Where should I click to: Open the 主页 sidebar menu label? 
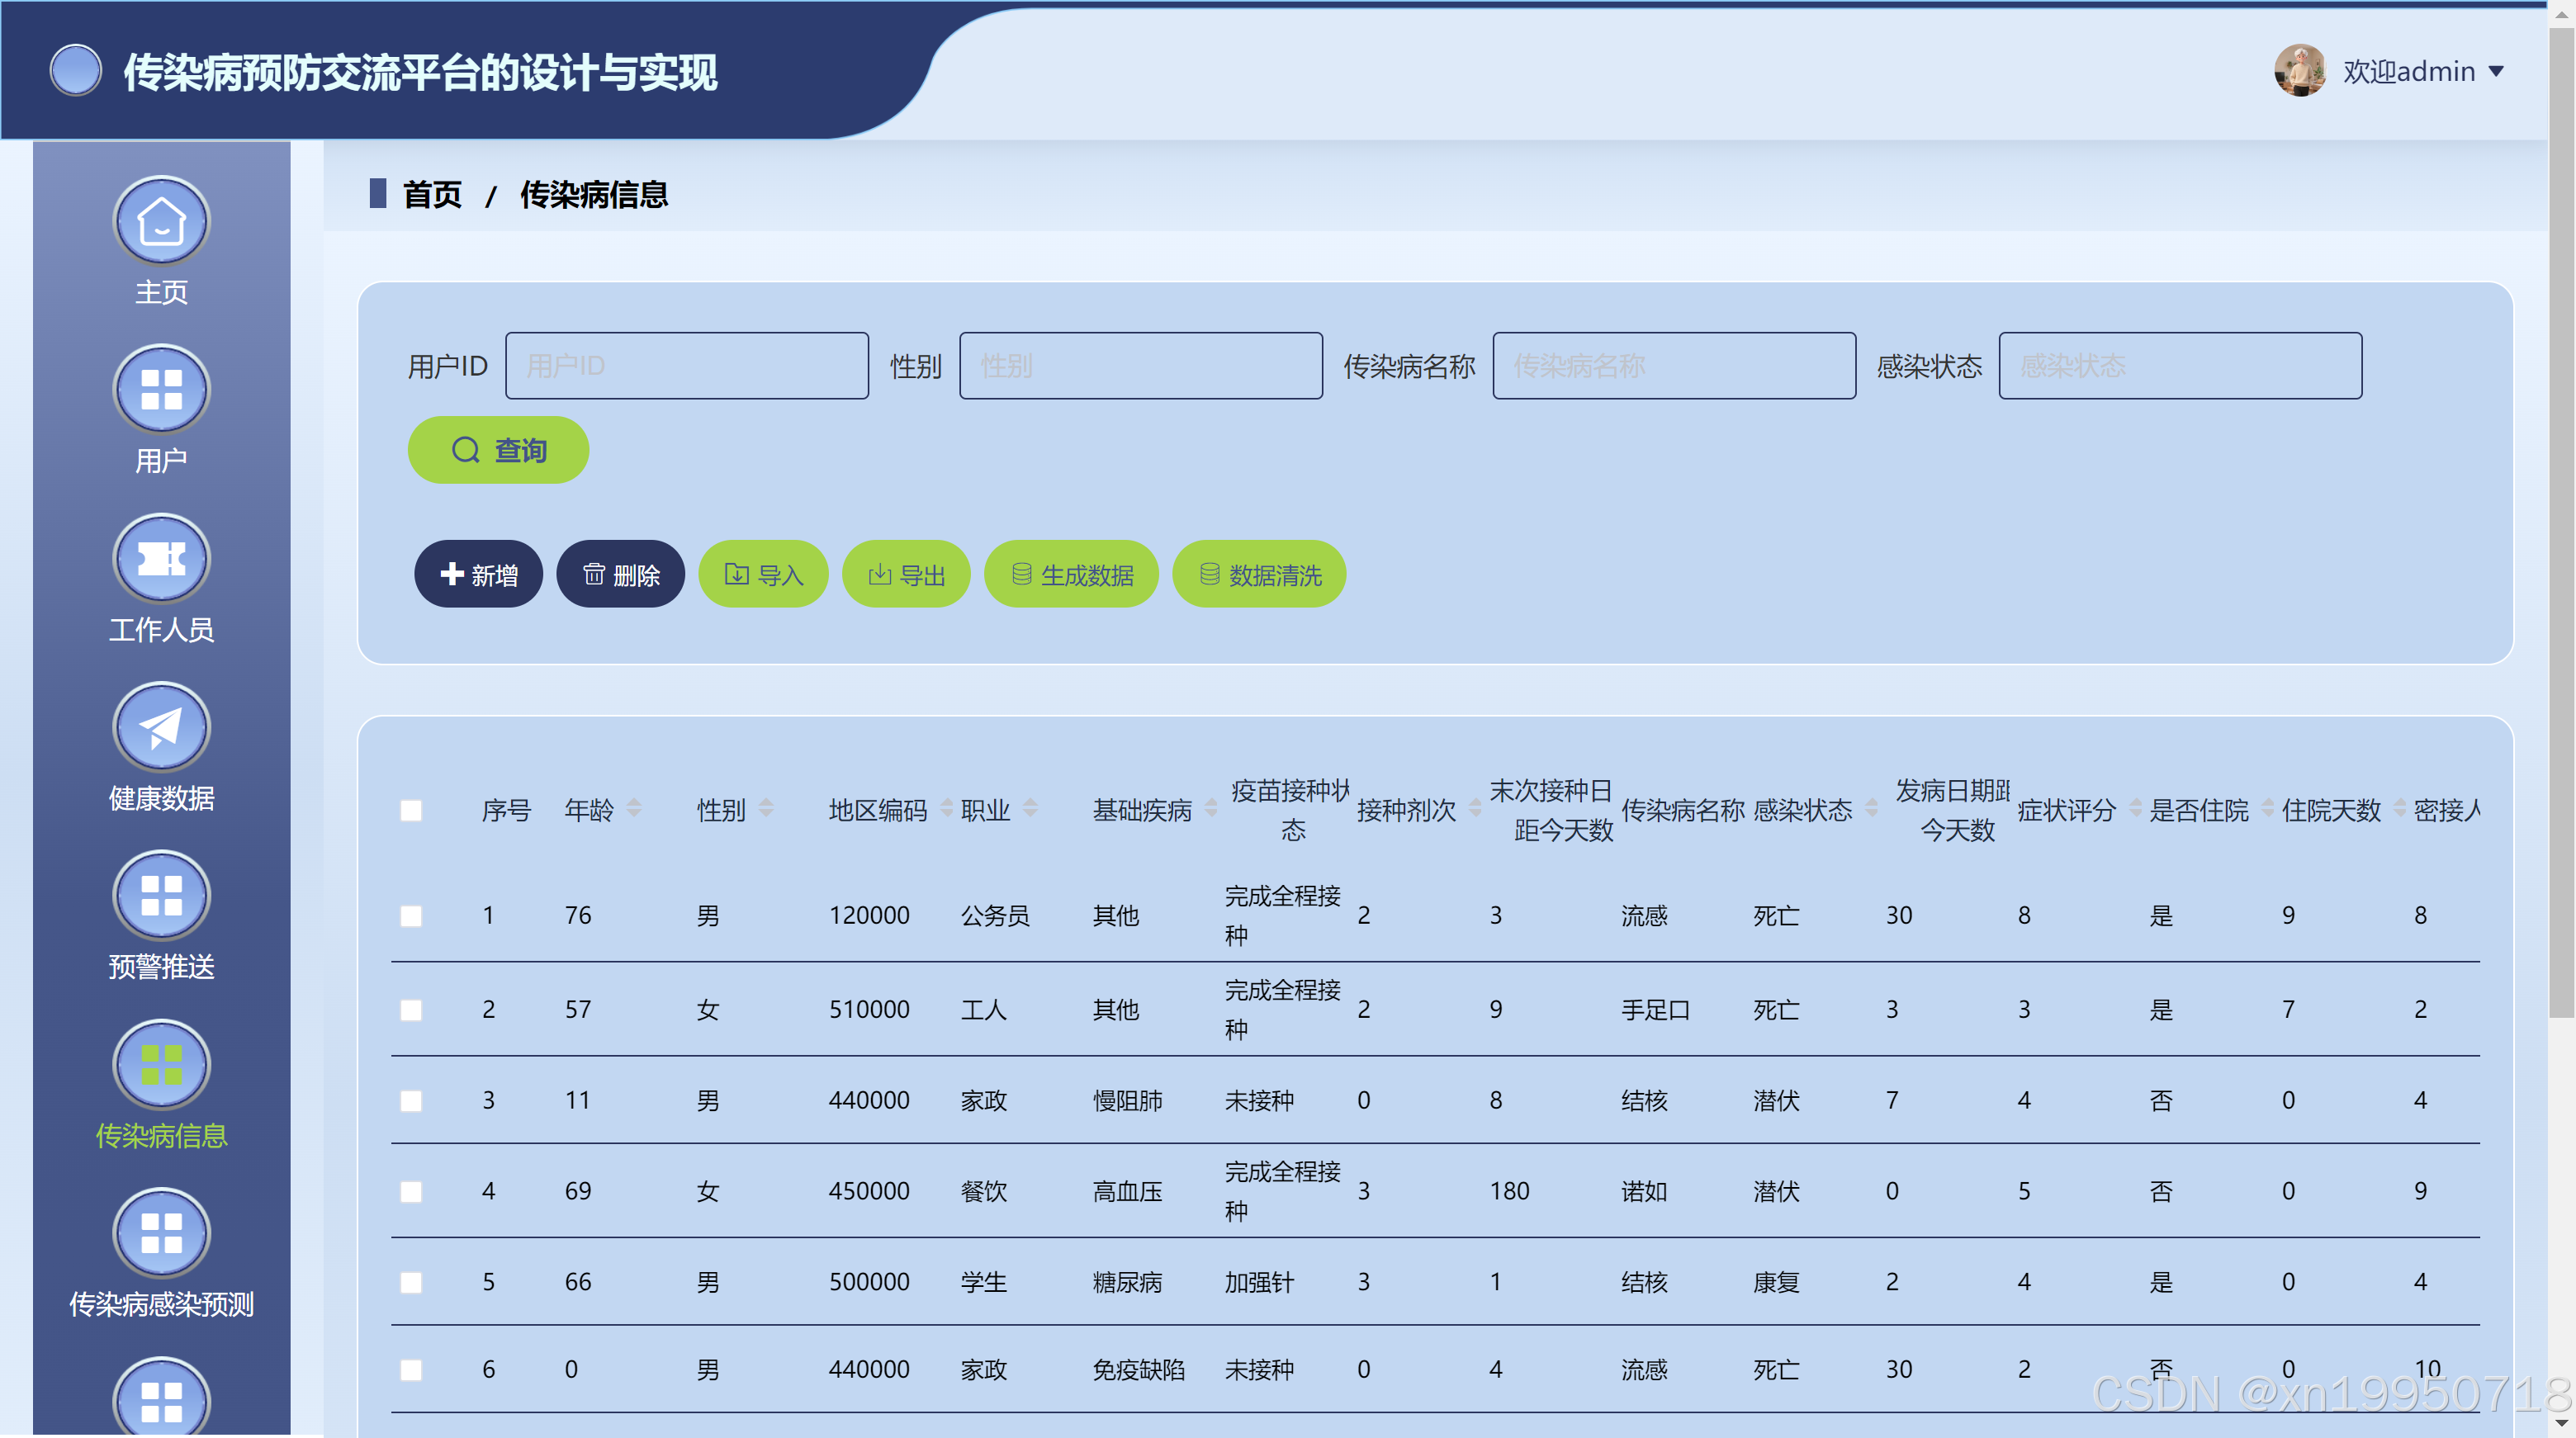pos(161,292)
